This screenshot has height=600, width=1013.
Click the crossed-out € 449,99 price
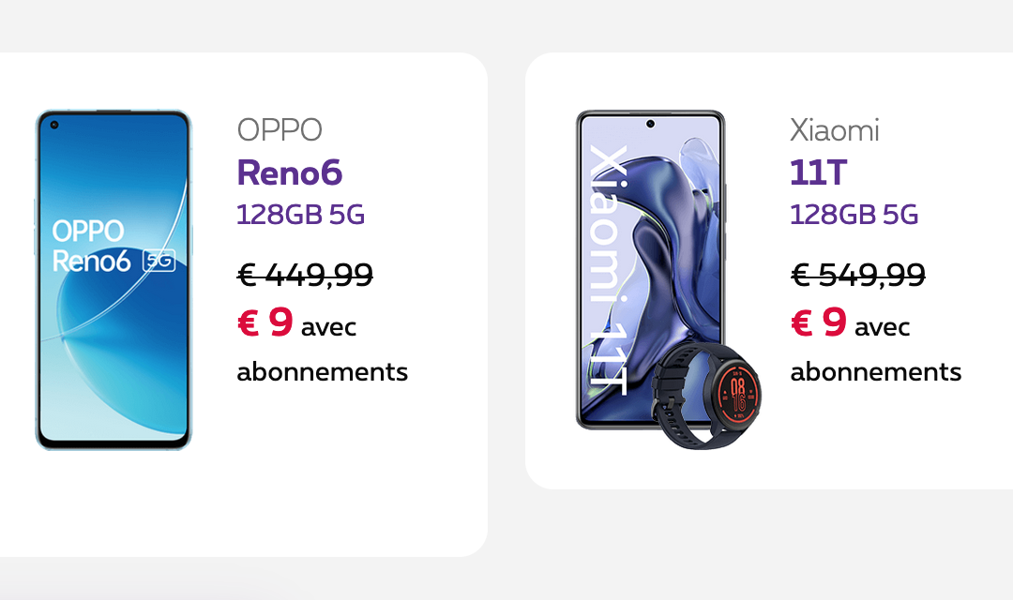click(x=305, y=275)
